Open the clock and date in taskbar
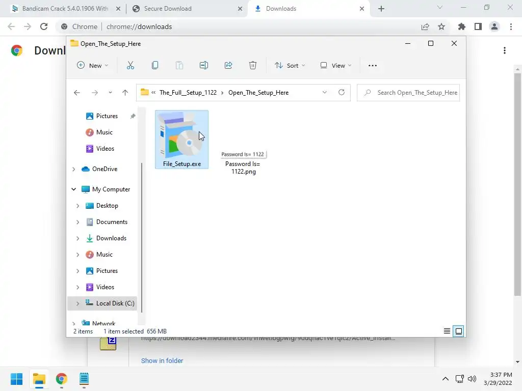Viewport: 522px width, 391px height. point(498,379)
